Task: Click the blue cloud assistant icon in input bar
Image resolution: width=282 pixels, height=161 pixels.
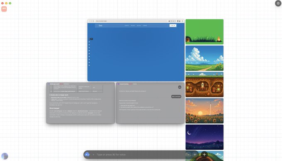Action: pyautogui.click(x=87, y=154)
